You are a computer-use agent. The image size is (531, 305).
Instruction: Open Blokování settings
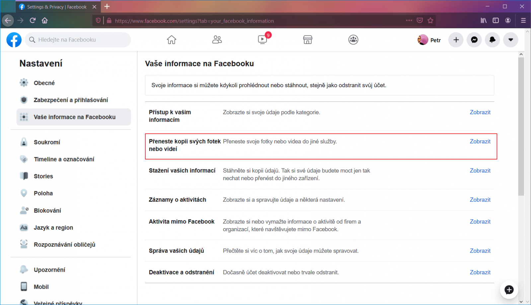pos(74,211)
